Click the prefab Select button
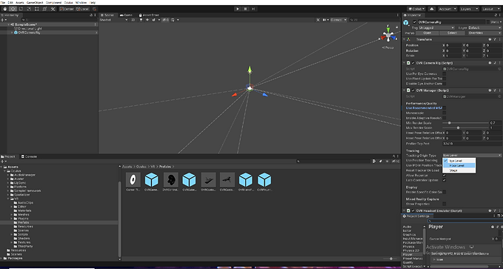 [452, 33]
